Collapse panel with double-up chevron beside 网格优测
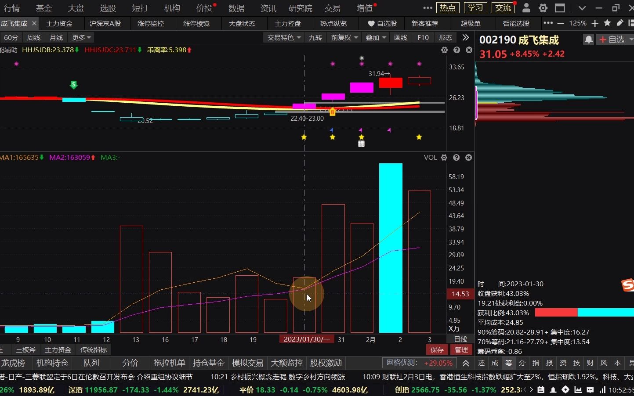This screenshot has width=634, height=396. point(466,363)
